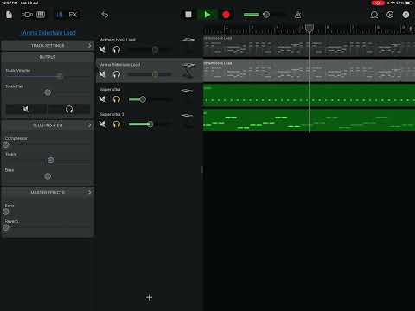Viewport: 415px width, 311px height.
Task: Adjust the master volume slider in toolbar
Action: tap(264, 15)
